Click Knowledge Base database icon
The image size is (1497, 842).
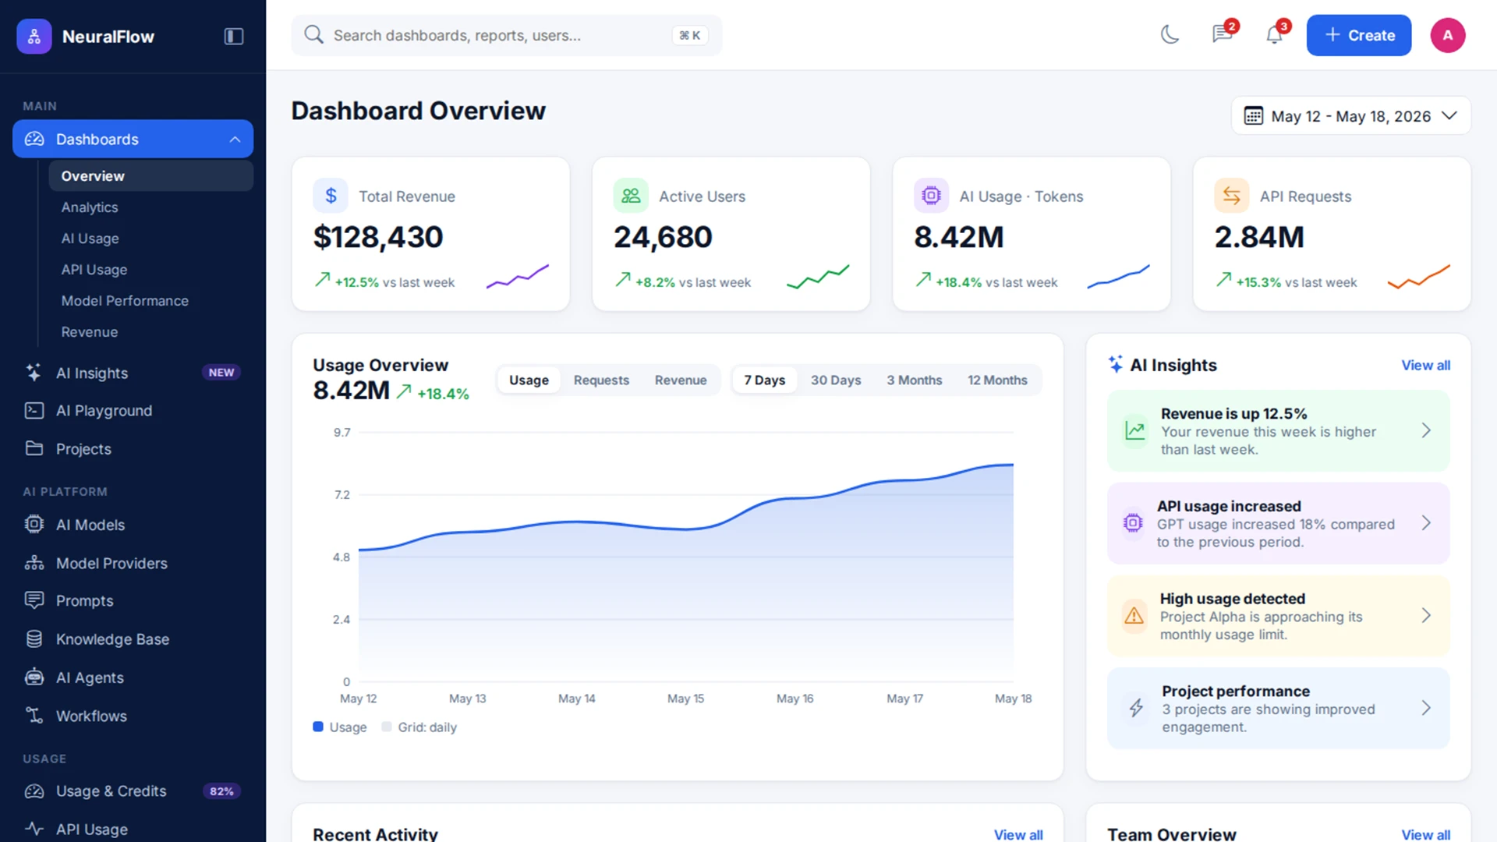click(x=34, y=639)
